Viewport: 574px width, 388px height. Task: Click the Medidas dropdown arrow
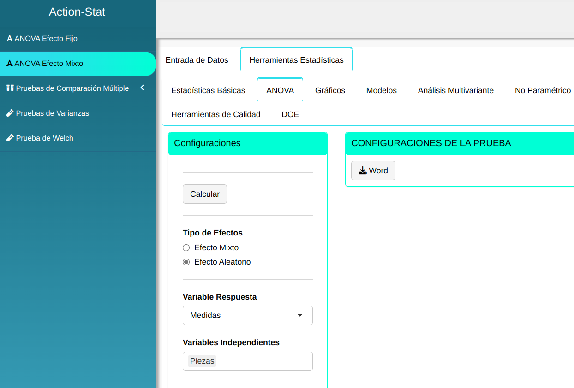coord(300,315)
